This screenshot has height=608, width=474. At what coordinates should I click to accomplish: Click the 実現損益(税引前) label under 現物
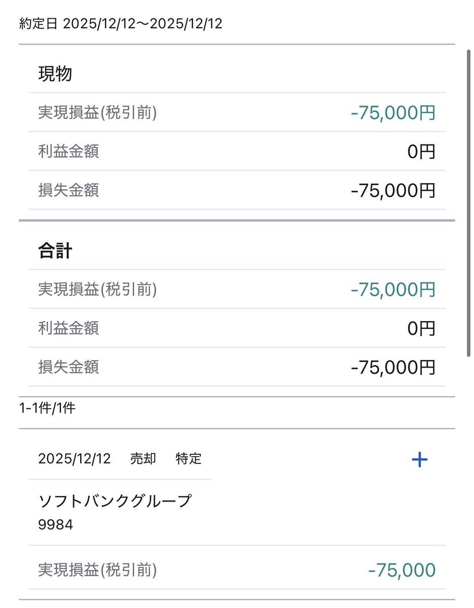[x=97, y=113]
